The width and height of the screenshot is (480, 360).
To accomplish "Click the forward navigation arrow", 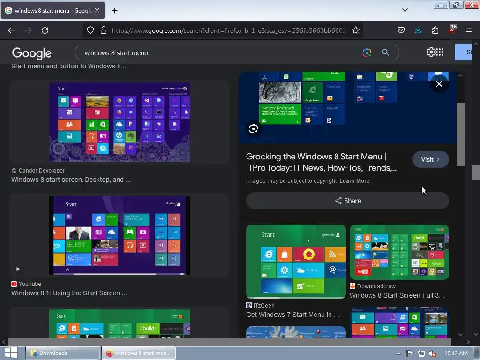I will 28,30.
